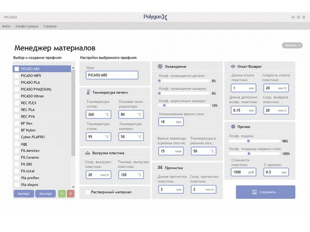
Task: Open the Конфигурация menu
Action: [27, 26]
